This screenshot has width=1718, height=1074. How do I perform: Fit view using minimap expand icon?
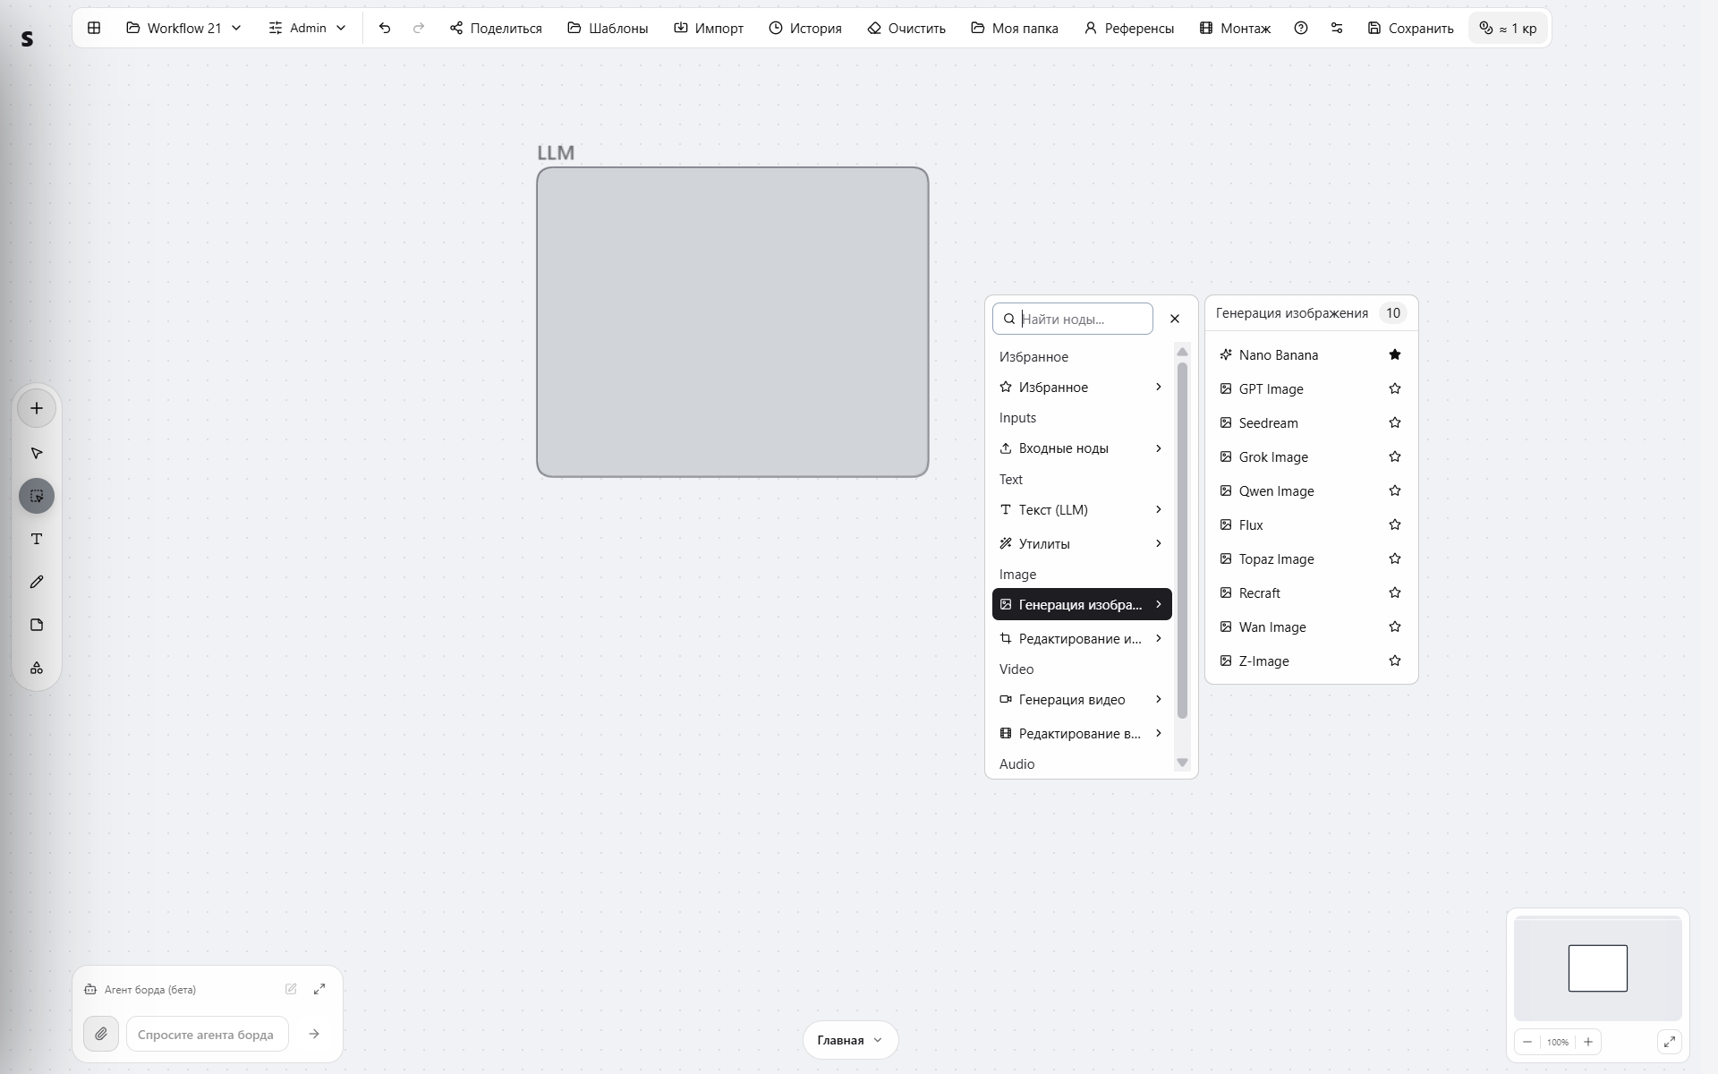tap(1670, 1042)
